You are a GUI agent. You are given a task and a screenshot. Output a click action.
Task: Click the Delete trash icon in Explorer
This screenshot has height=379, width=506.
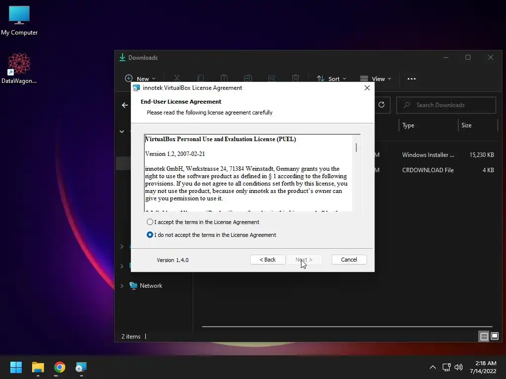(x=295, y=78)
